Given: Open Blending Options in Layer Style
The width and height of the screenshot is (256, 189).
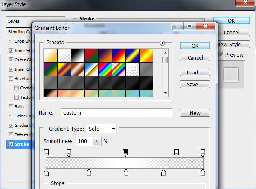Looking at the screenshot, I should tap(19, 32).
